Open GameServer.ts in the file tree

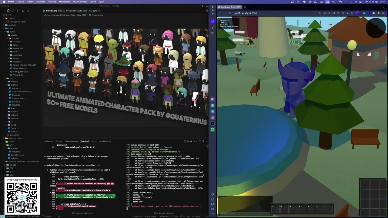pos(17,155)
